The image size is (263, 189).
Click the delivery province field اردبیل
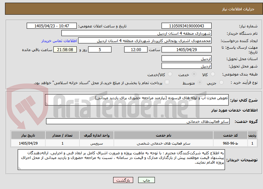coord(187,58)
